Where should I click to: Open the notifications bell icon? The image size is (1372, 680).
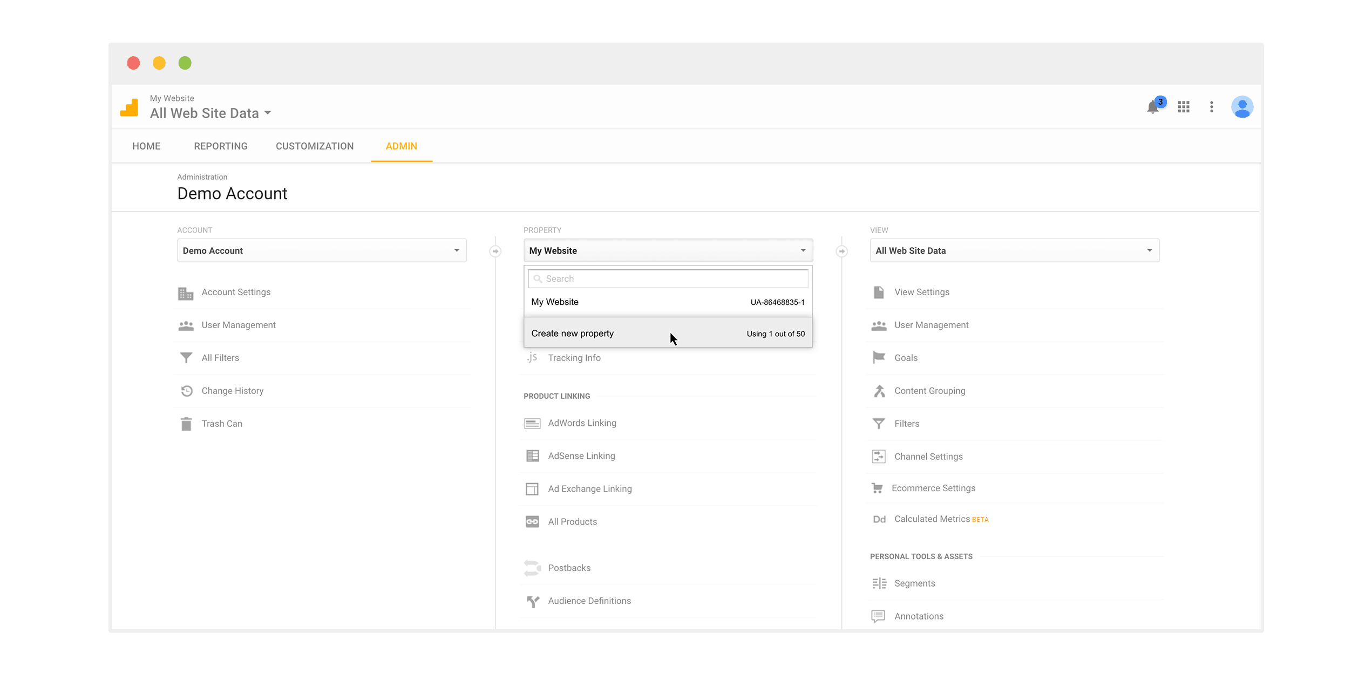pyautogui.click(x=1152, y=107)
